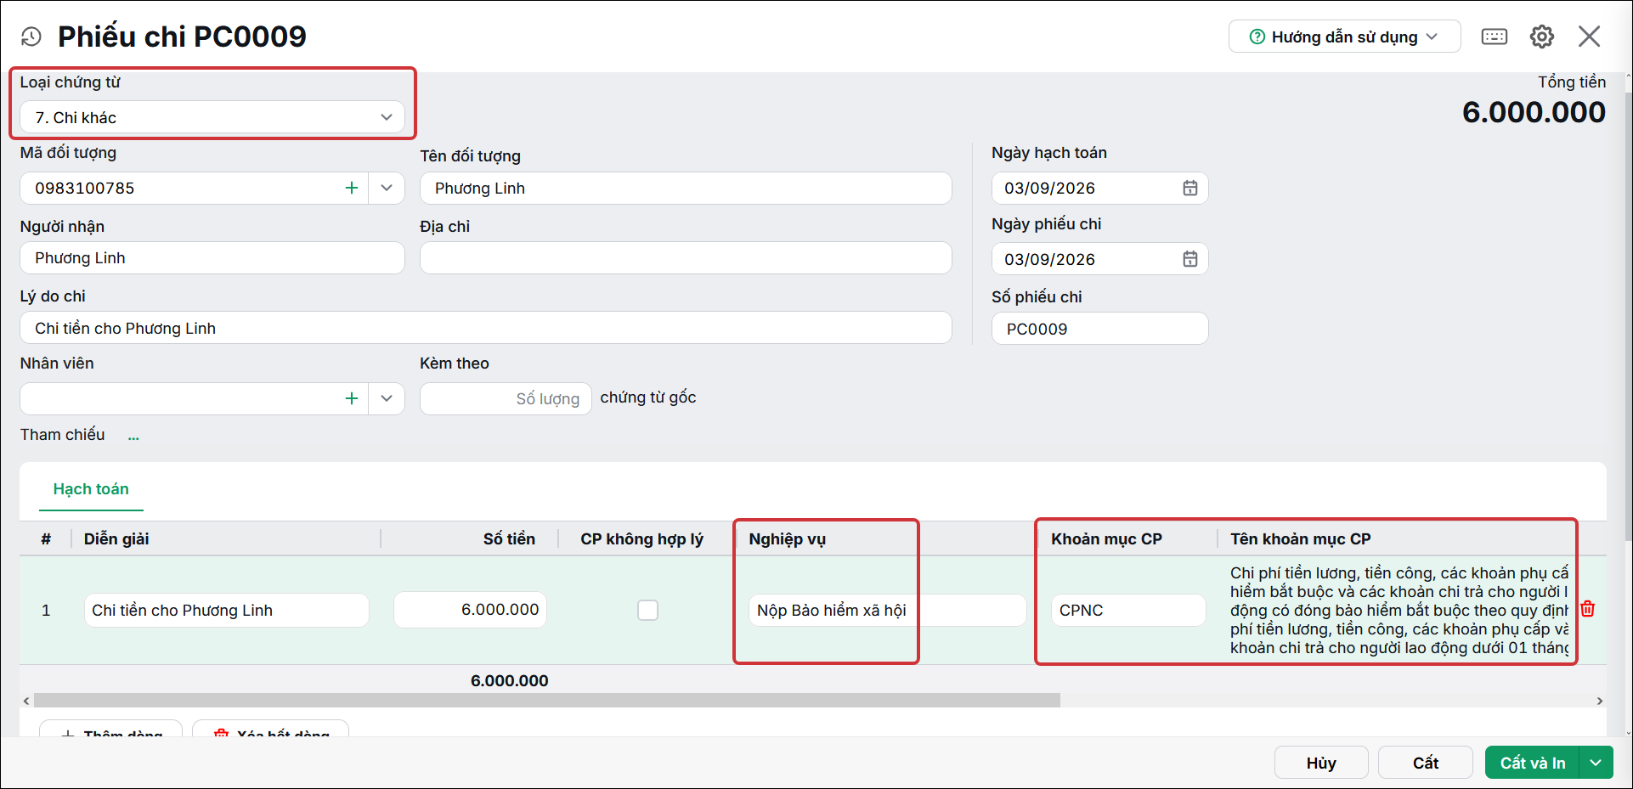Click the Lý do chi input field

(x=485, y=328)
